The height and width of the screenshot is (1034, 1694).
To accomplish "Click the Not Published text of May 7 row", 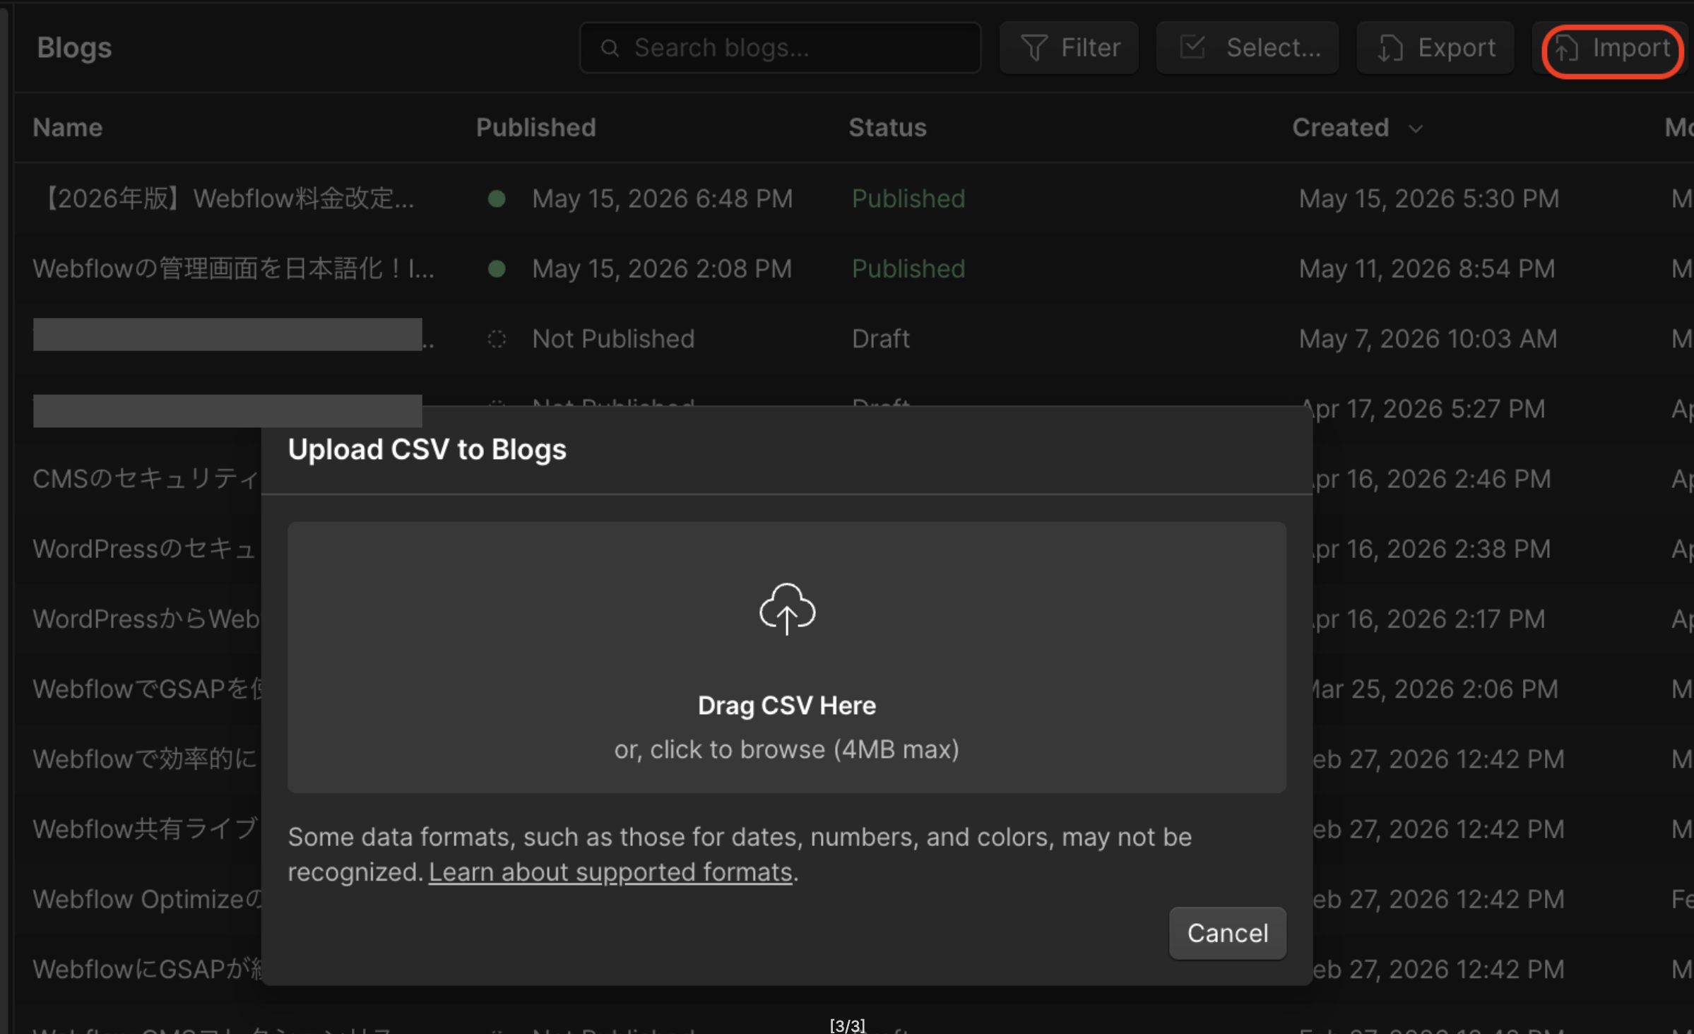I will [613, 339].
